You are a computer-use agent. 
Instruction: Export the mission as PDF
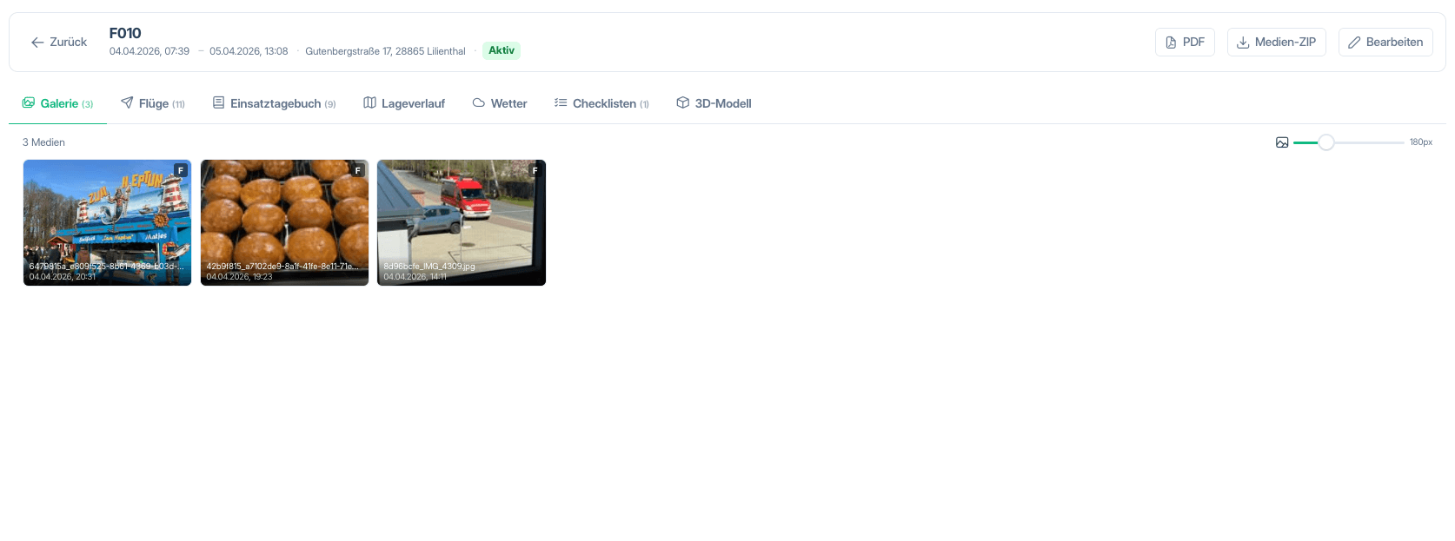click(x=1185, y=42)
